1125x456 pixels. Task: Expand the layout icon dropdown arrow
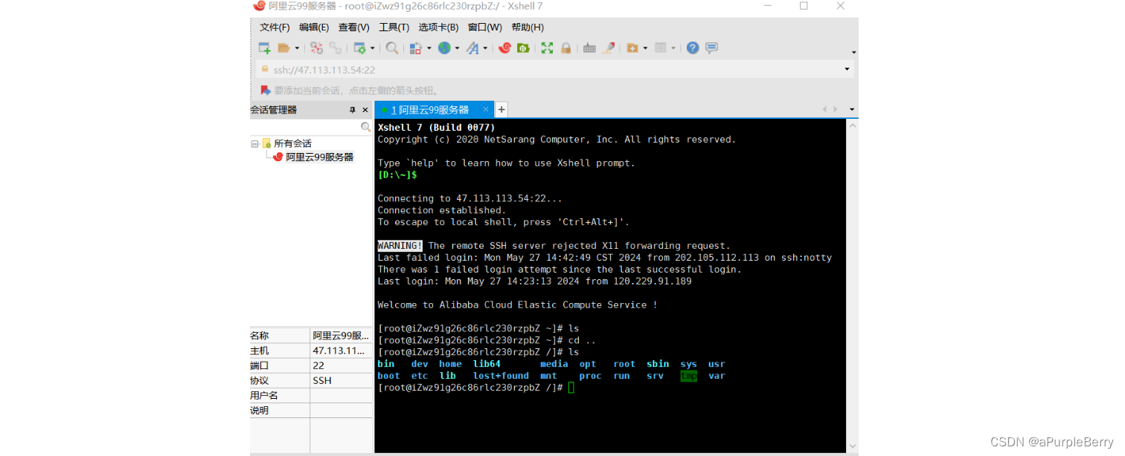[673, 48]
